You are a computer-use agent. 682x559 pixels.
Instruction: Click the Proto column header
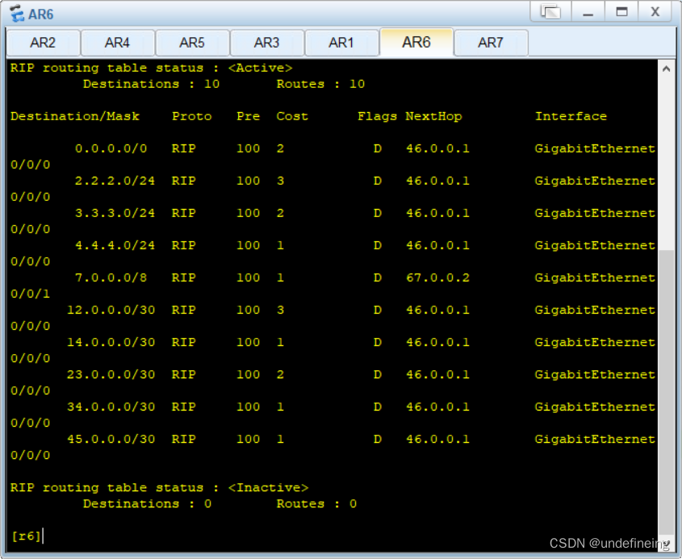coord(192,116)
